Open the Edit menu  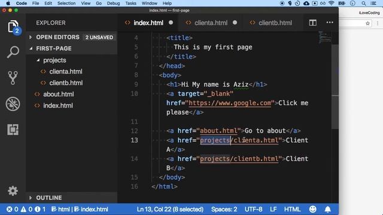tap(48, 3)
